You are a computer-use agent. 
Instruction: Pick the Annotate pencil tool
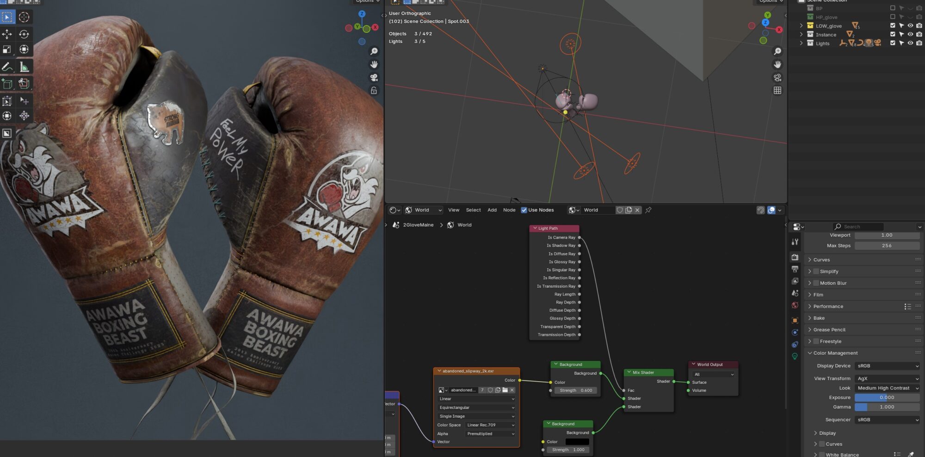(7, 68)
